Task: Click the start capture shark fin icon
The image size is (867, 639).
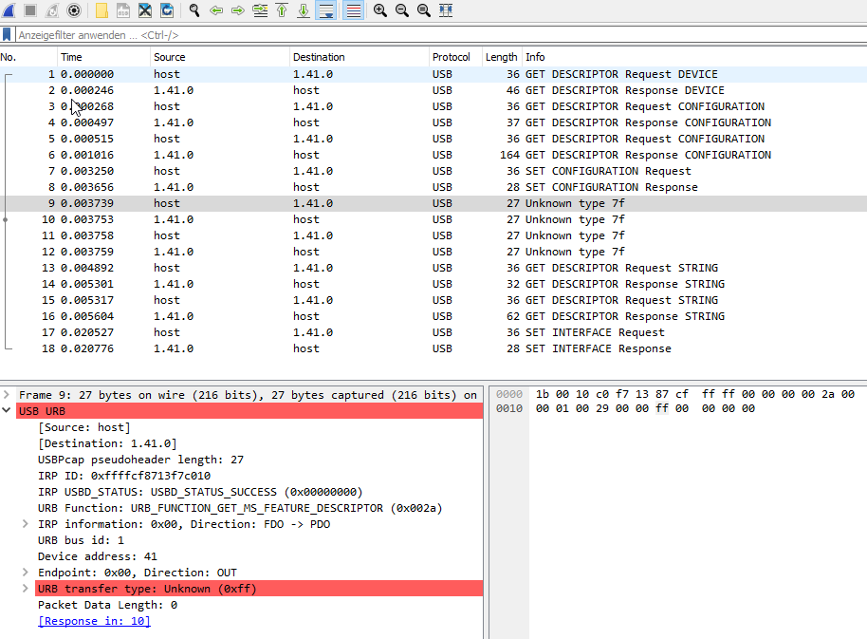Action: 9,9
